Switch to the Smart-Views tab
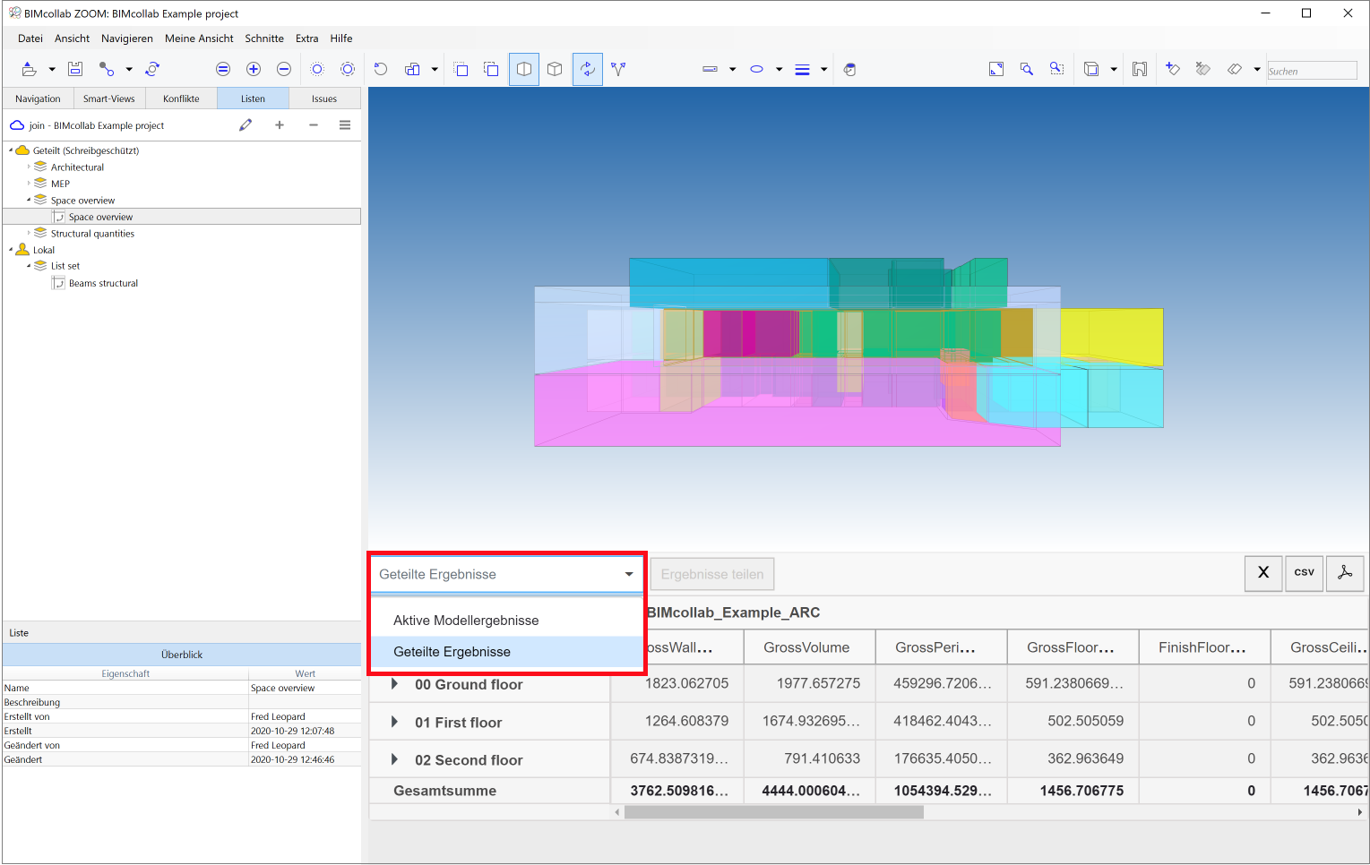 click(x=109, y=98)
